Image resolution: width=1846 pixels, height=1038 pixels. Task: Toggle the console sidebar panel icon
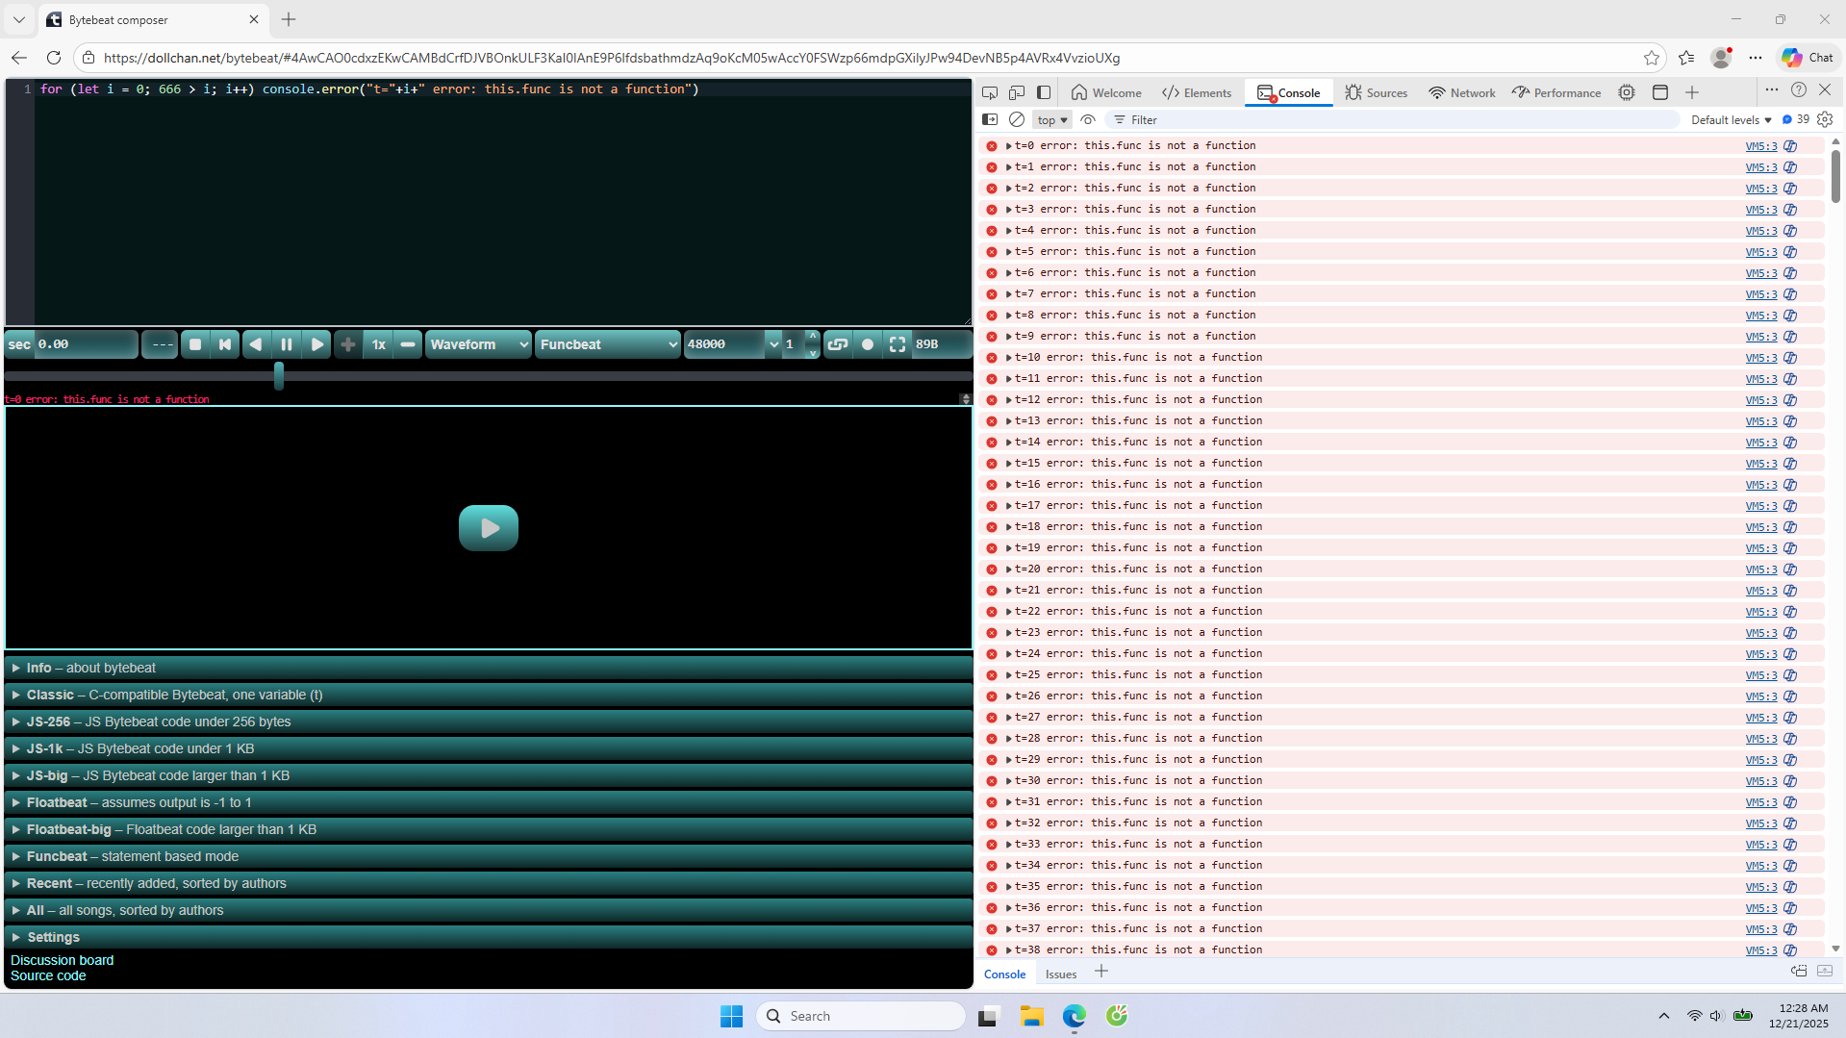pos(990,119)
